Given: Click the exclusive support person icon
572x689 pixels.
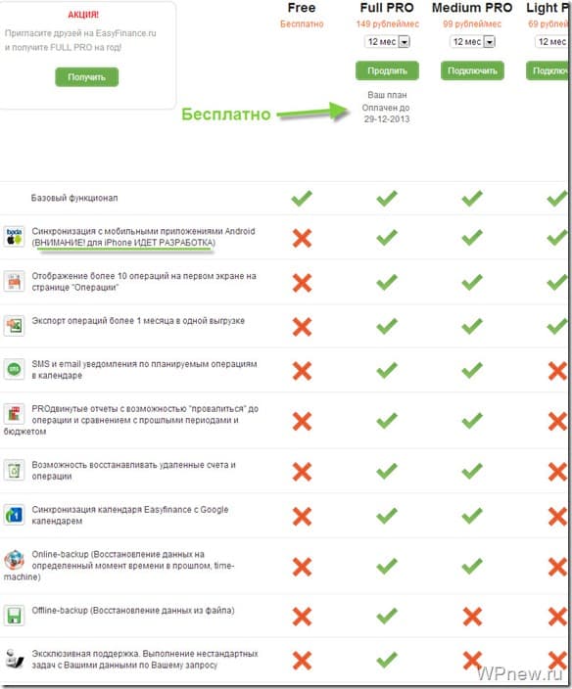Looking at the screenshot, I should coord(14,659).
